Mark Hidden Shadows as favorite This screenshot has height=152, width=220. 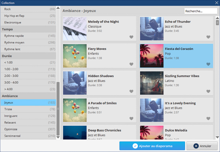coord(131,91)
